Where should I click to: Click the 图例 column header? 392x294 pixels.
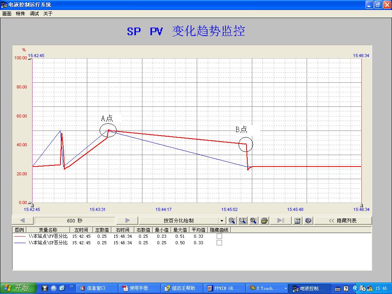click(20, 230)
